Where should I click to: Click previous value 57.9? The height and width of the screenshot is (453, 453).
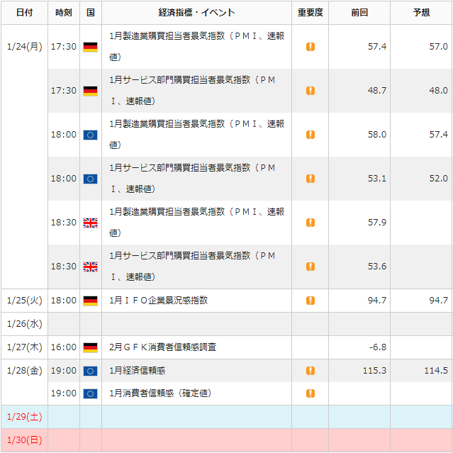(377, 223)
